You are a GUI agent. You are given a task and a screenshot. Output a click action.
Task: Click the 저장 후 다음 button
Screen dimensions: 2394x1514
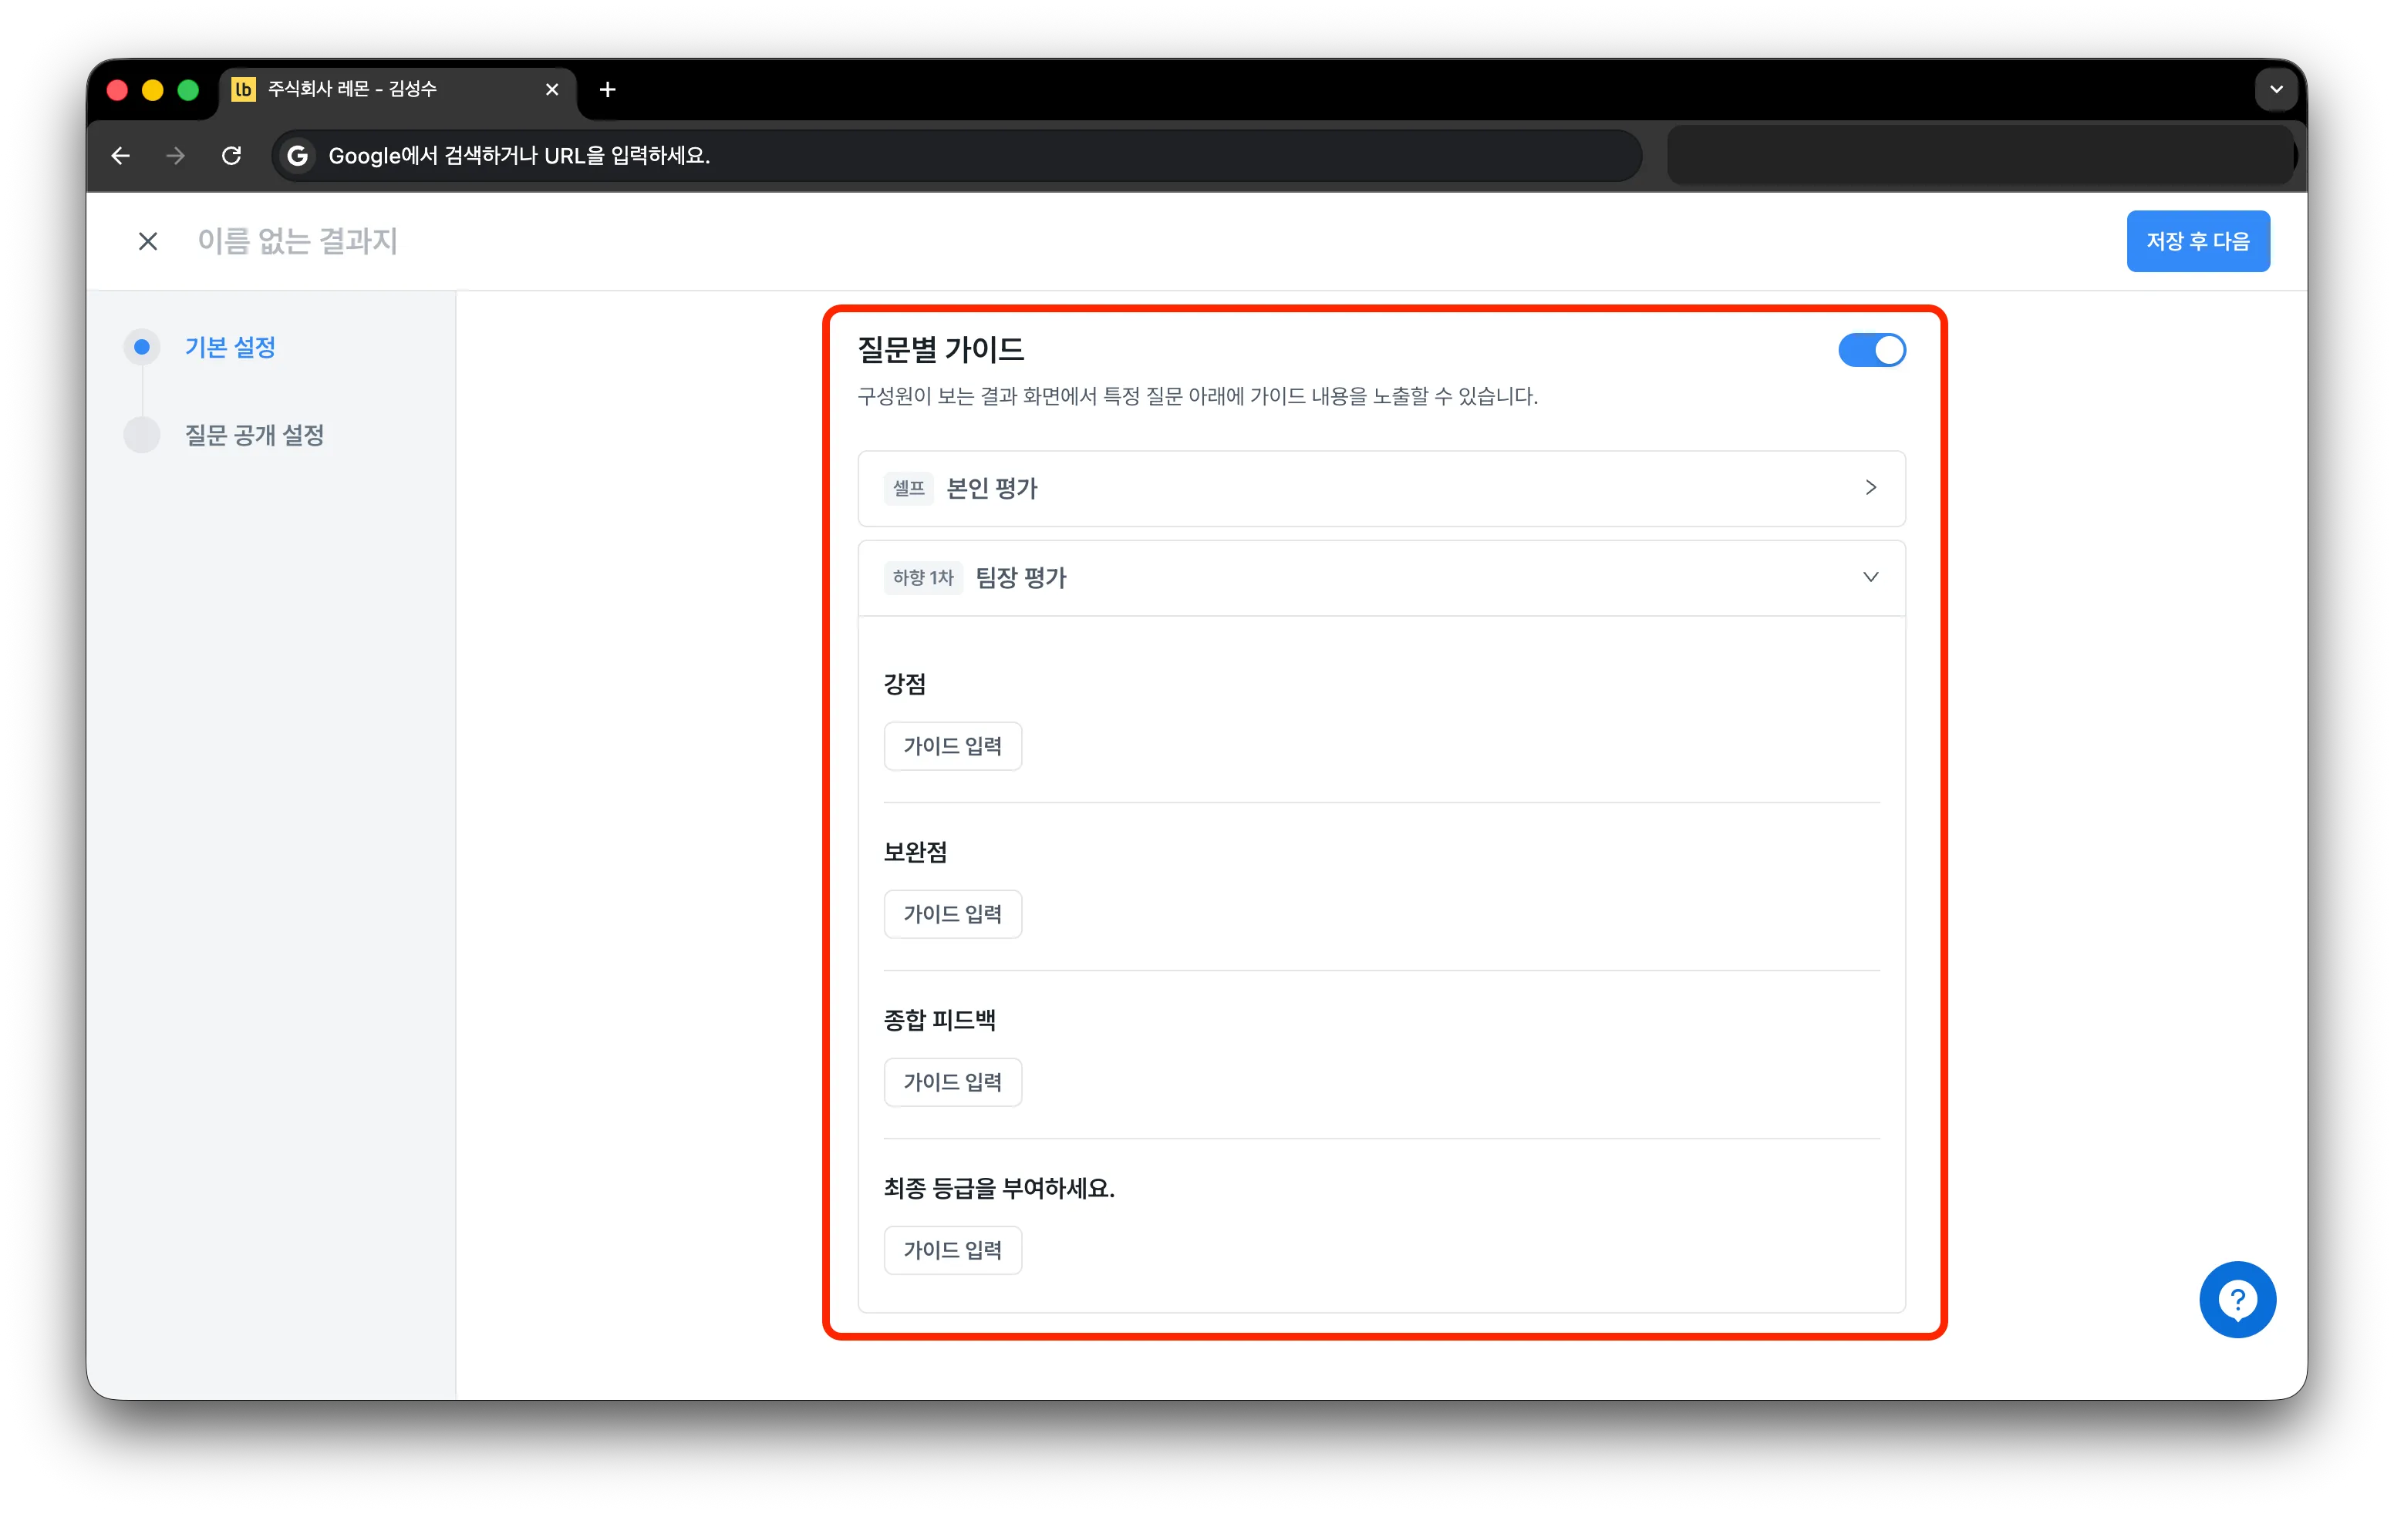coord(2197,241)
